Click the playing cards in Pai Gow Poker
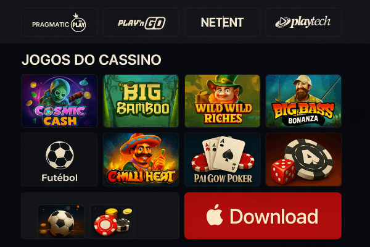This screenshot has width=370, height=247. coord(223,154)
